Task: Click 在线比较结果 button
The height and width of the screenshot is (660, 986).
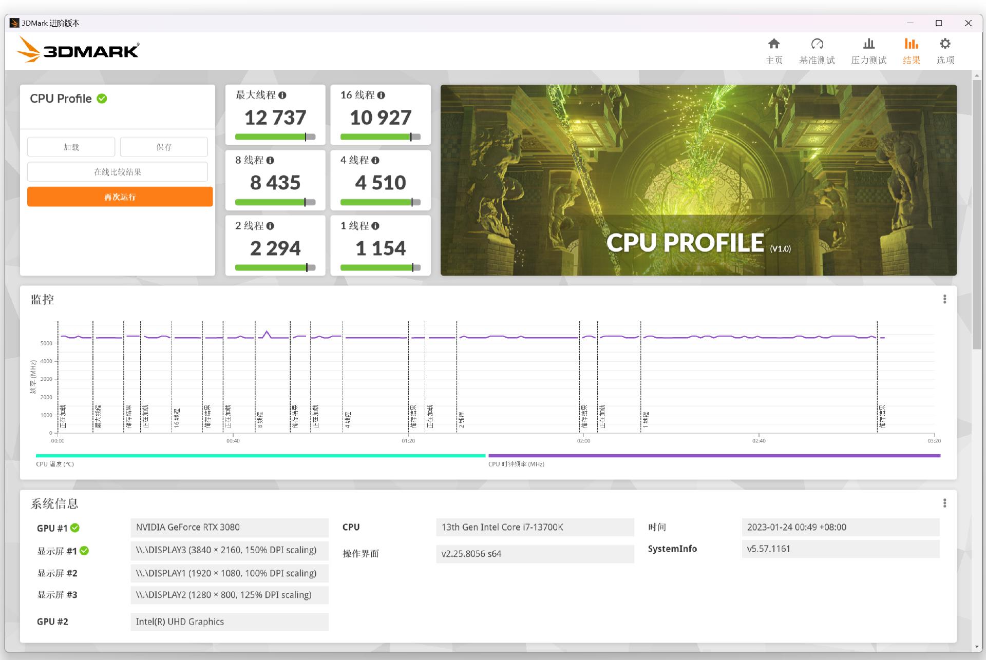Action: pyautogui.click(x=118, y=172)
